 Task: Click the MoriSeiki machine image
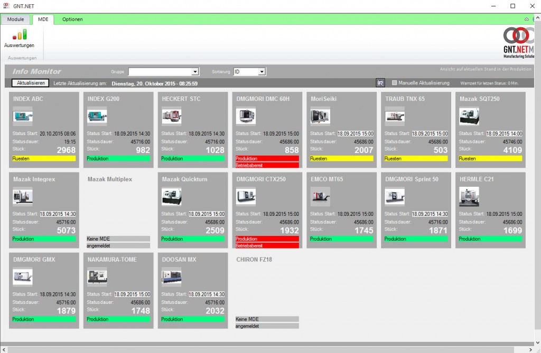[x=320, y=116]
